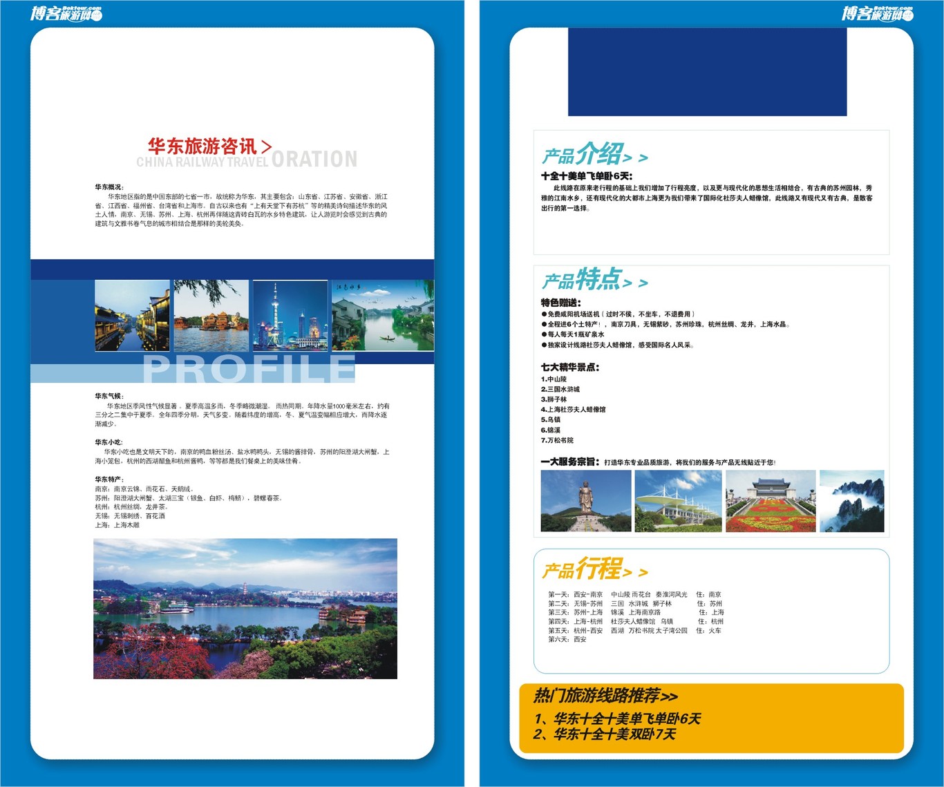Click the 第四天：上海-杭州 itinerary row

[x=636, y=621]
